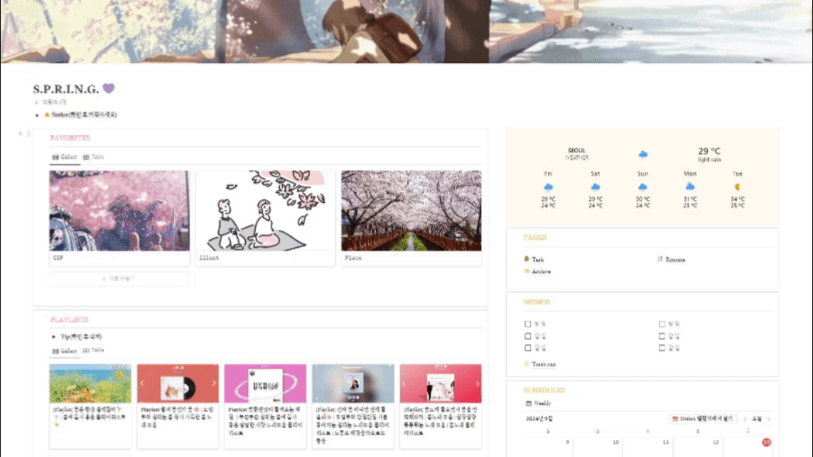The height and width of the screenshot is (457, 813).
Task: Check the middle checkbox in right Memos column
Action: pos(662,336)
